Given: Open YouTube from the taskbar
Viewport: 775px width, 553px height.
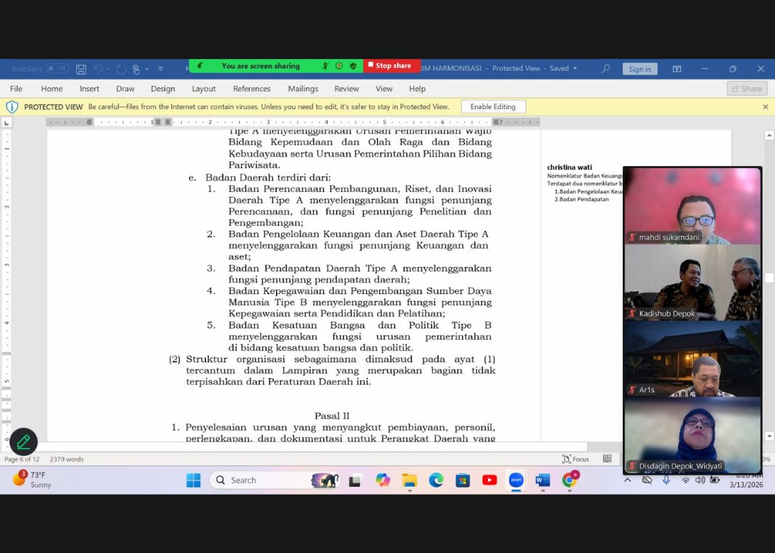Looking at the screenshot, I should click(489, 480).
